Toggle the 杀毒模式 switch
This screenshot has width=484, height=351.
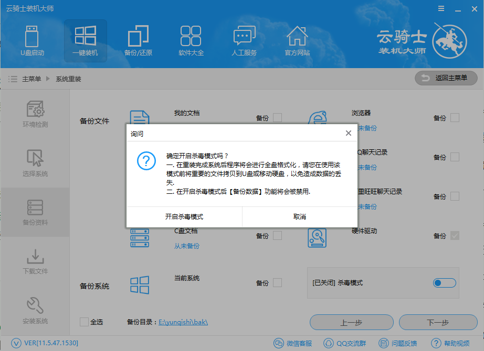tap(445, 282)
